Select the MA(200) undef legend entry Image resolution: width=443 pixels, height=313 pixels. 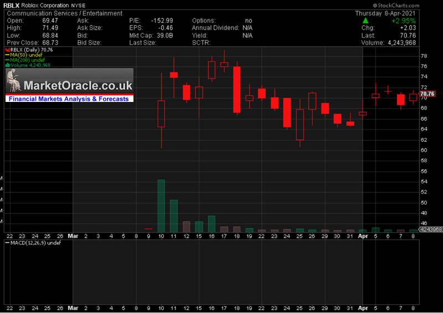click(25, 60)
